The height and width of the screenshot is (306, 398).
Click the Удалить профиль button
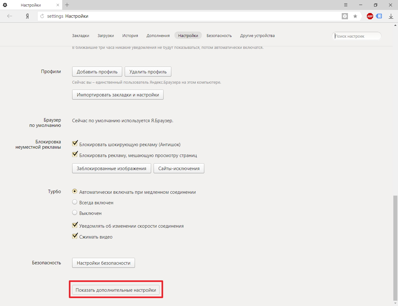148,72
